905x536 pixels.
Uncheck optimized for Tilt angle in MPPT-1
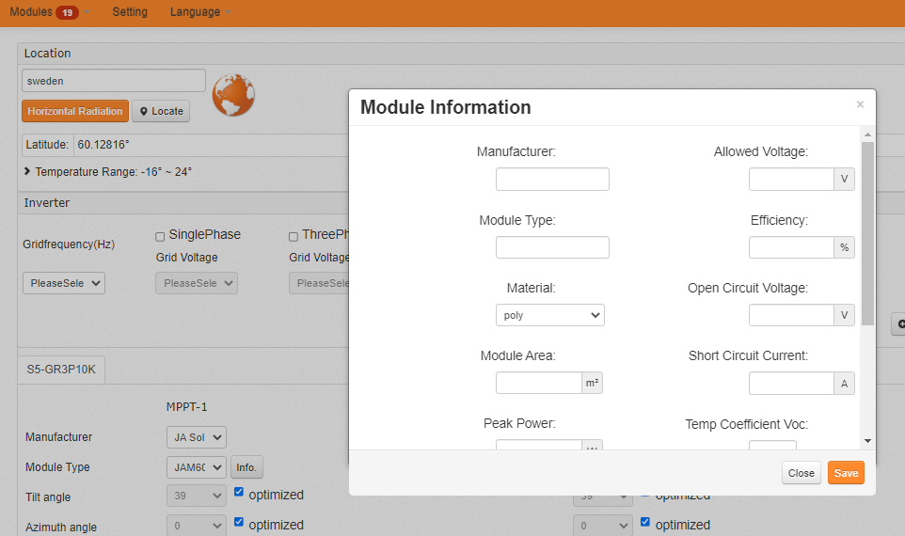pos(239,492)
